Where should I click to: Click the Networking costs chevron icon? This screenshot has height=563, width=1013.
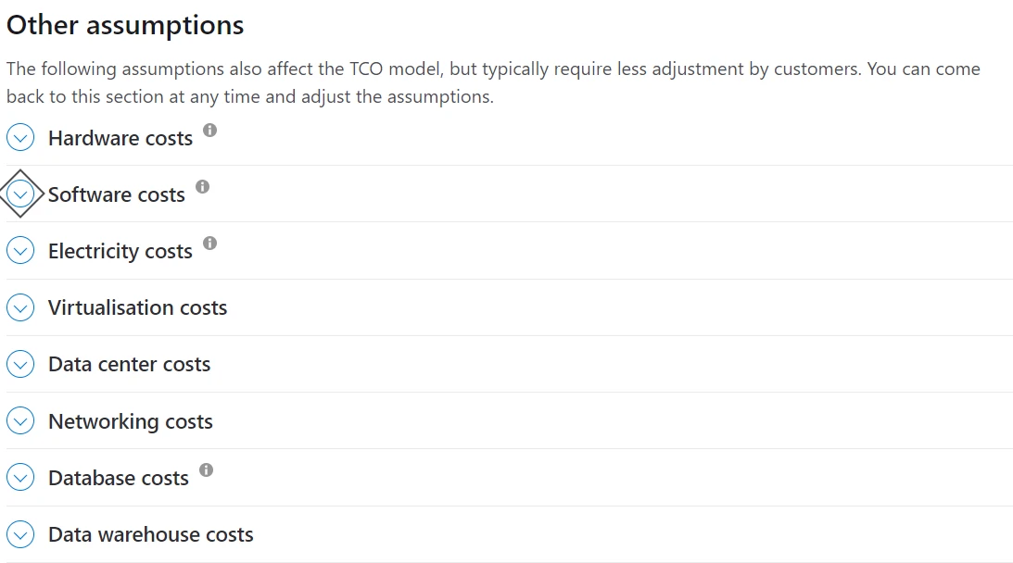point(20,420)
